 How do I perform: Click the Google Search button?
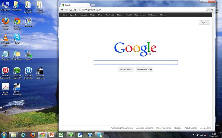[x=126, y=69]
